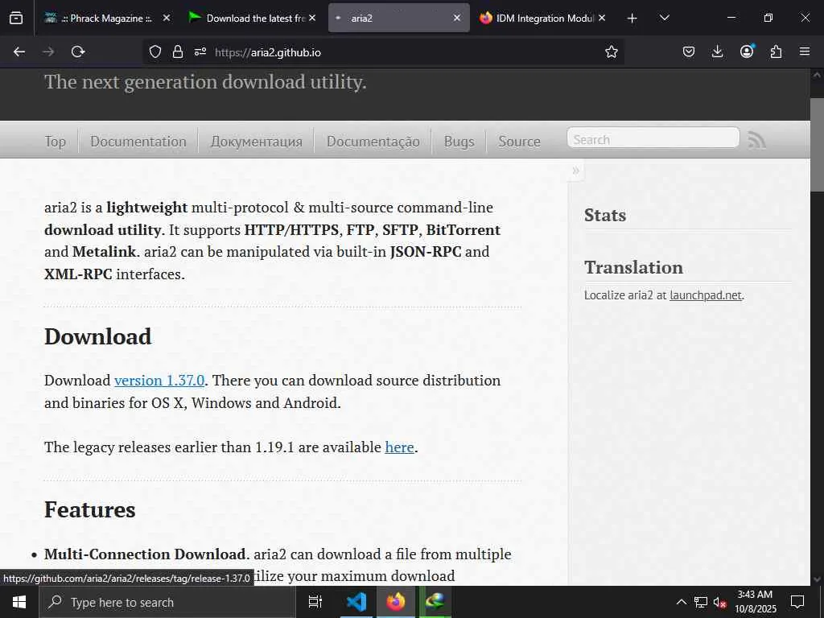Open Firefox View workspace icon
The image size is (824, 618).
[16, 18]
